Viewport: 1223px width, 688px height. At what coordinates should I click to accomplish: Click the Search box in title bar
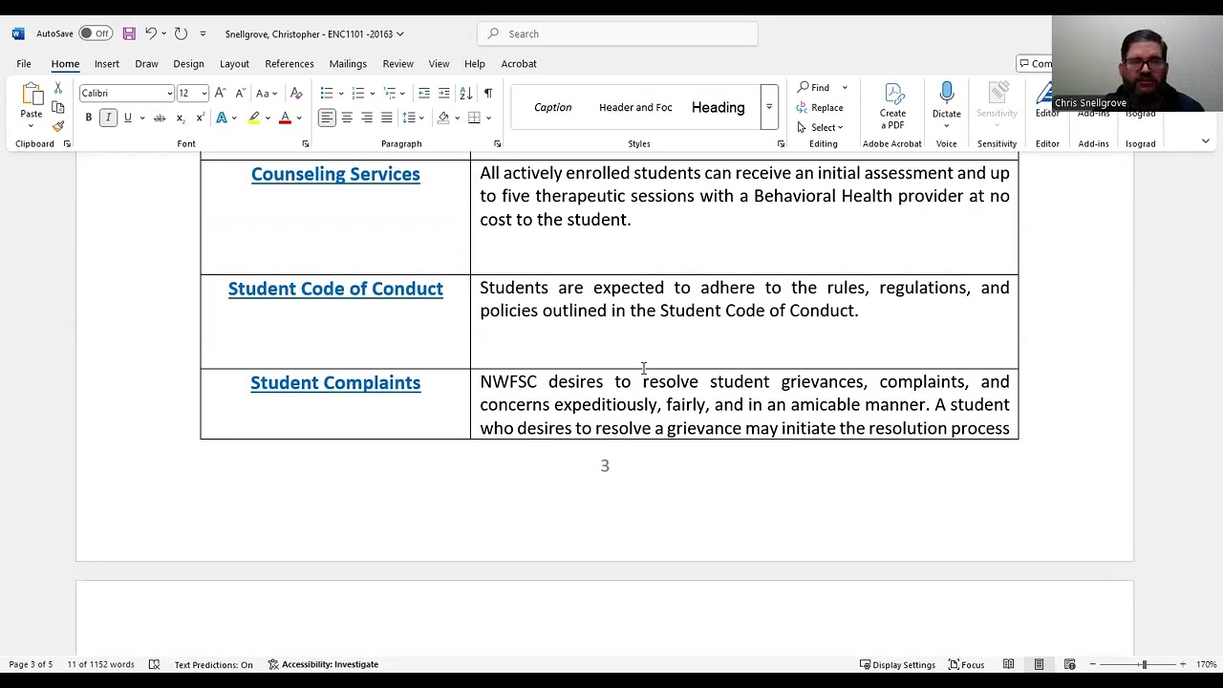point(617,33)
